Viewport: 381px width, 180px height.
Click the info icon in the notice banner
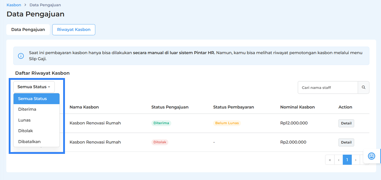coord(21,56)
